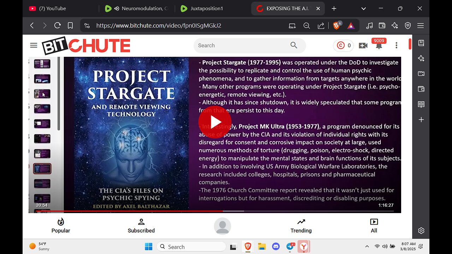Expand the tab search dropdown
This screenshot has height=254, width=452.
363,8
